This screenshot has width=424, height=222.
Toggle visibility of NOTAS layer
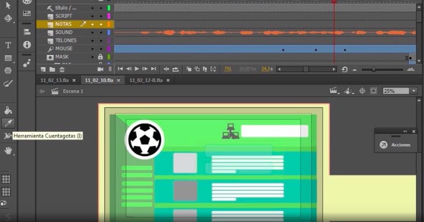pos(92,24)
